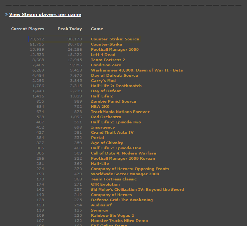
Task: Click the Peak Today column header
Action: (70, 29)
